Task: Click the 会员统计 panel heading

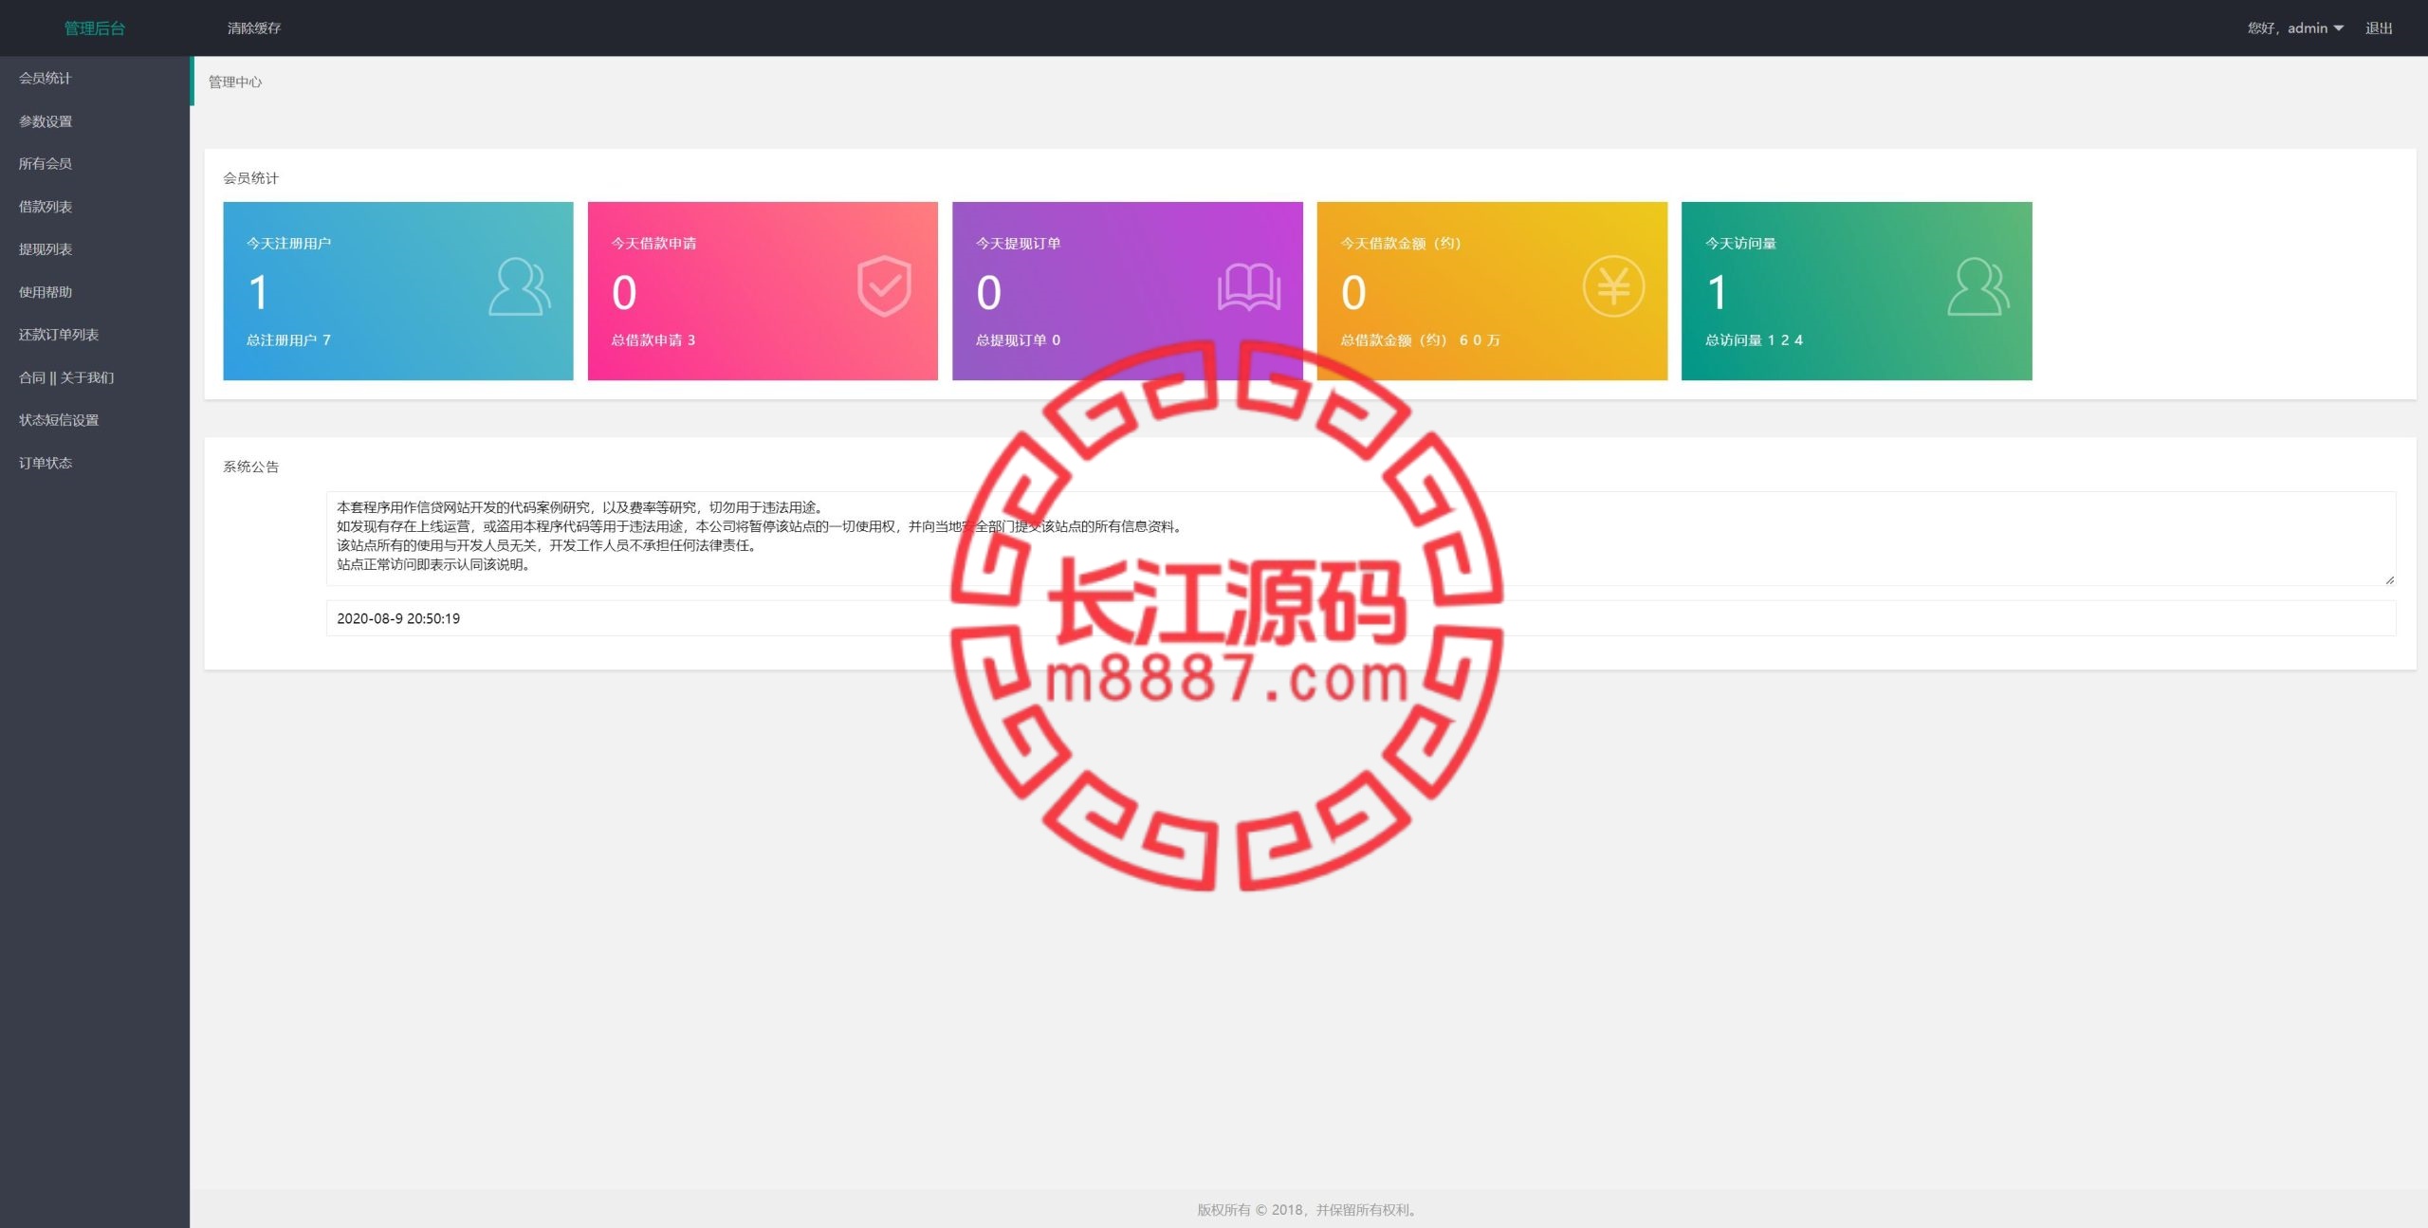Action: click(x=250, y=177)
